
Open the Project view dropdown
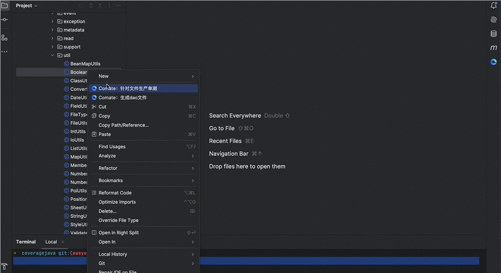tap(27, 6)
